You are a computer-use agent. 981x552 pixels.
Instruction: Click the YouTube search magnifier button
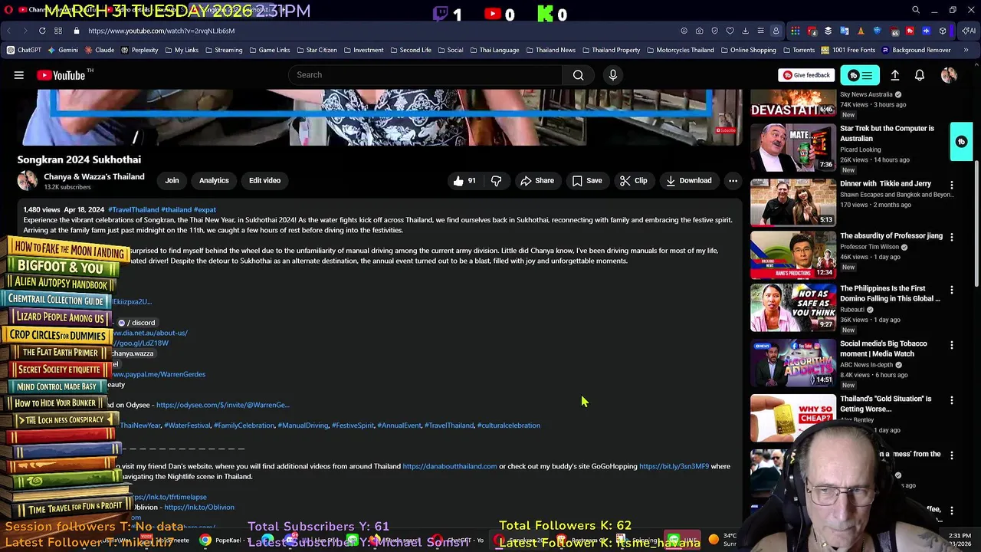[x=579, y=75]
